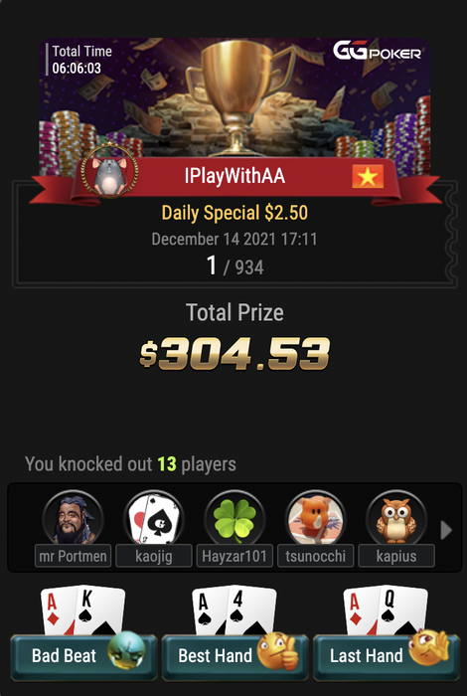Screen dimensions: 467x696
Task: Click the sick emoji on Bad Beat
Action: (x=127, y=650)
